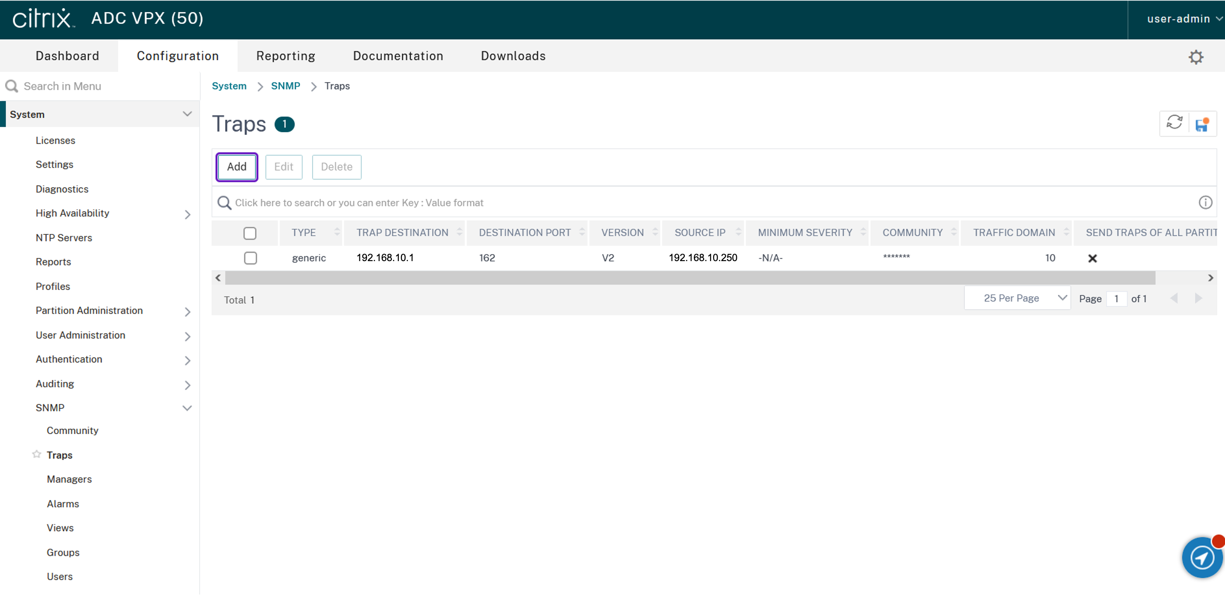The image size is (1225, 596).
Task: Open the 25 Per Page dropdown
Action: pyautogui.click(x=1017, y=298)
